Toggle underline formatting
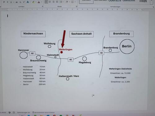The height and width of the screenshot is (116, 155). [x=11, y=2]
